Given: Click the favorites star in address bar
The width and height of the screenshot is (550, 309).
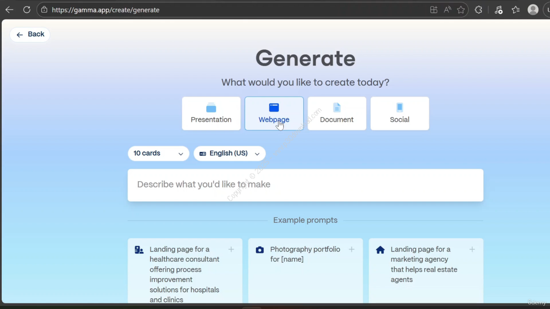Looking at the screenshot, I should pos(461,10).
